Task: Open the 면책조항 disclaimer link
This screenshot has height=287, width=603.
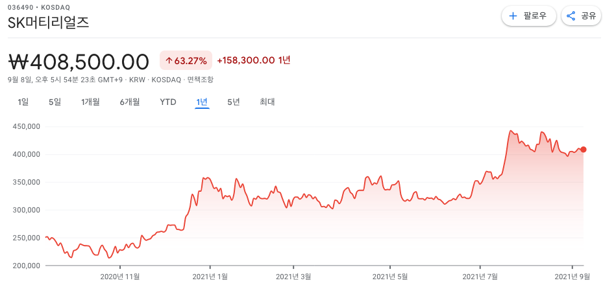Action: pos(200,80)
